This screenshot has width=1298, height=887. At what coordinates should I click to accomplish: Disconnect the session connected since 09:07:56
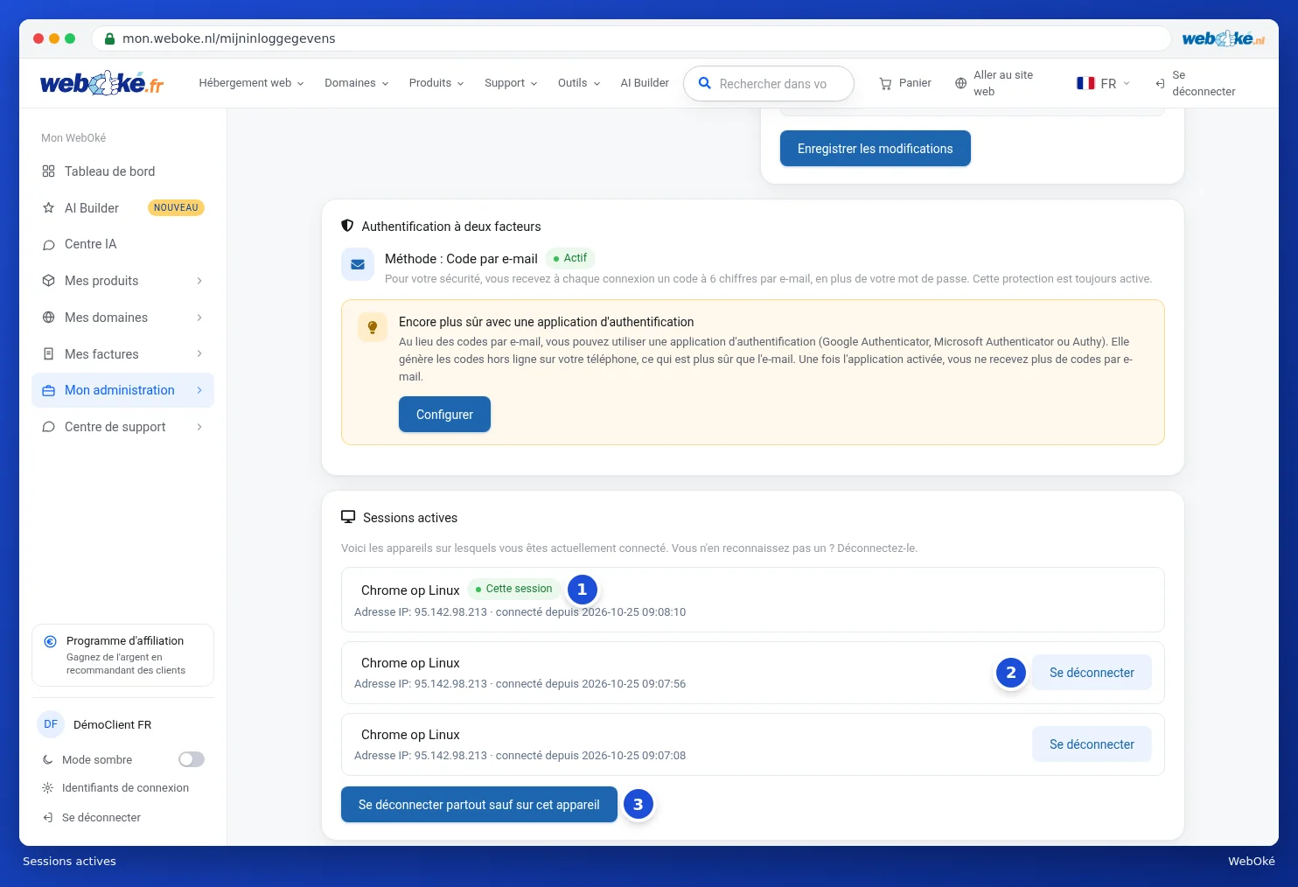tap(1092, 673)
